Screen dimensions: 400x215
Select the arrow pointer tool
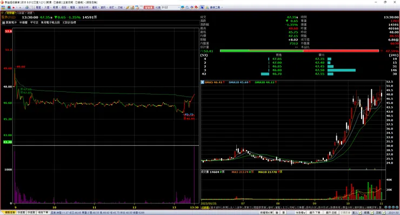[x=202, y=8]
